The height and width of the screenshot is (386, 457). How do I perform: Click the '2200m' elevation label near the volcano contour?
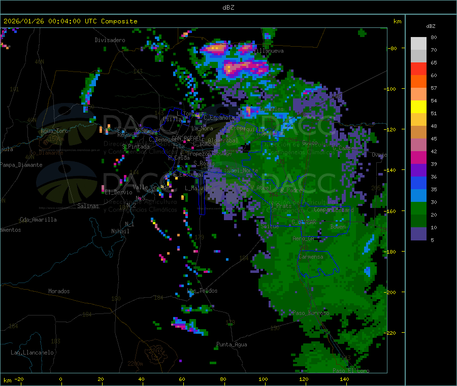[x=135, y=364]
